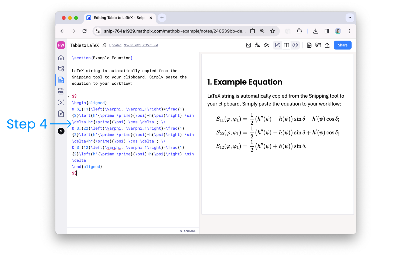The width and height of the screenshot is (412, 257).
Task: Click the Share button
Action: (343, 45)
